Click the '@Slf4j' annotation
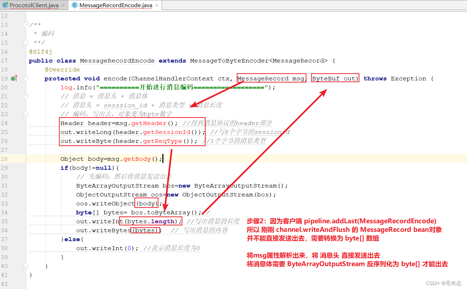This screenshot has height=289, width=467. [x=41, y=51]
